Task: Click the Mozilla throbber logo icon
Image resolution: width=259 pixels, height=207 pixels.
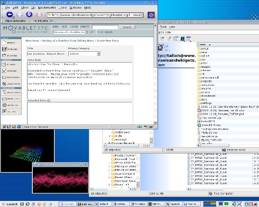Action: [151, 15]
